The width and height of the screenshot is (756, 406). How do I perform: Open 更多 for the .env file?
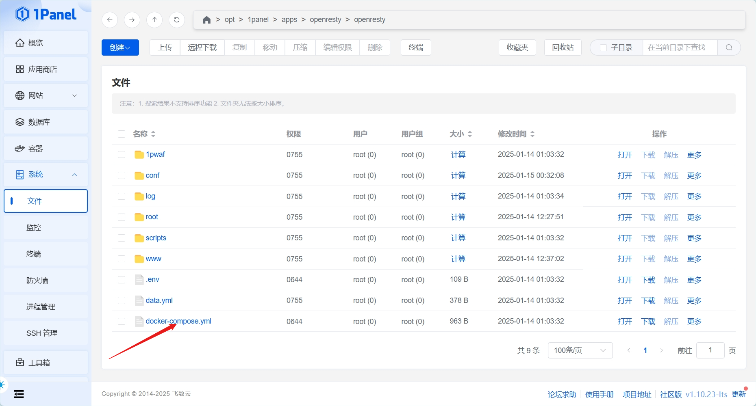point(694,280)
